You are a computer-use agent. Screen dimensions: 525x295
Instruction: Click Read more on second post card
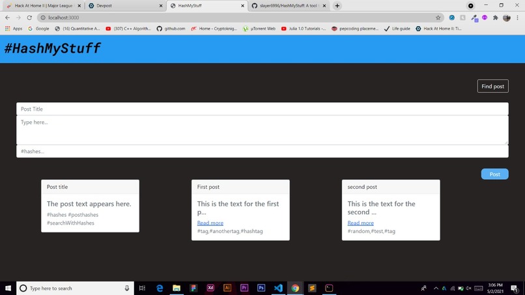[360, 223]
